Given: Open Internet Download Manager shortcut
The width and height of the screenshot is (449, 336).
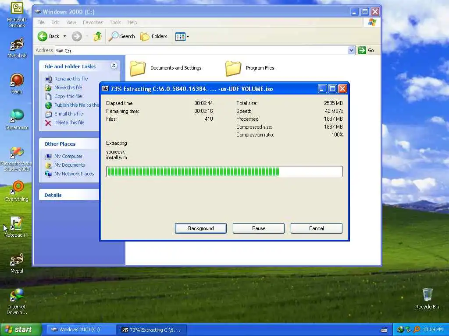Looking at the screenshot, I should pos(17,302).
